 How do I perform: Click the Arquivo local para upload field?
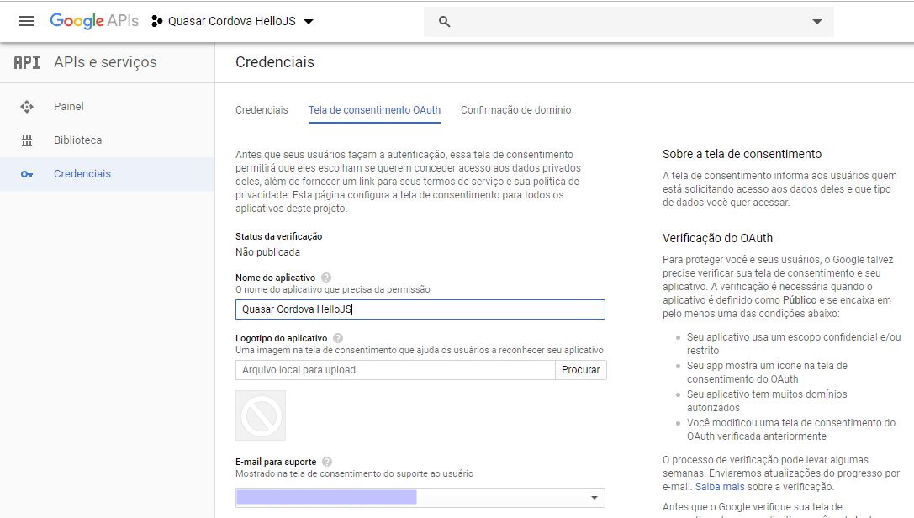coord(395,370)
